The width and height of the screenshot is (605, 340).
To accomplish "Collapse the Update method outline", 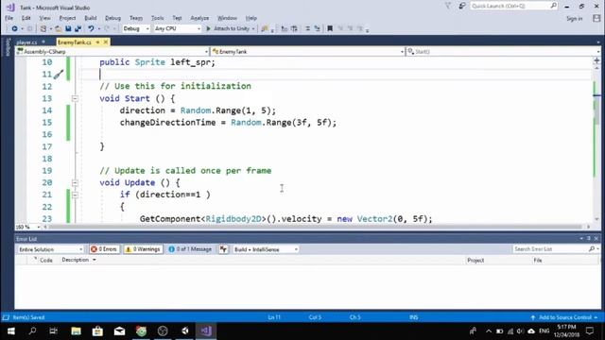I will [75, 183].
